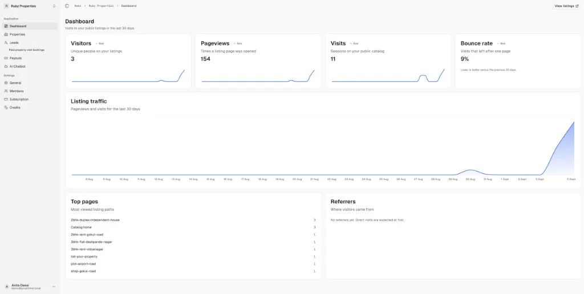Click the No referrers yet message
Viewport: 584px width, 294px height.
[x=367, y=220]
